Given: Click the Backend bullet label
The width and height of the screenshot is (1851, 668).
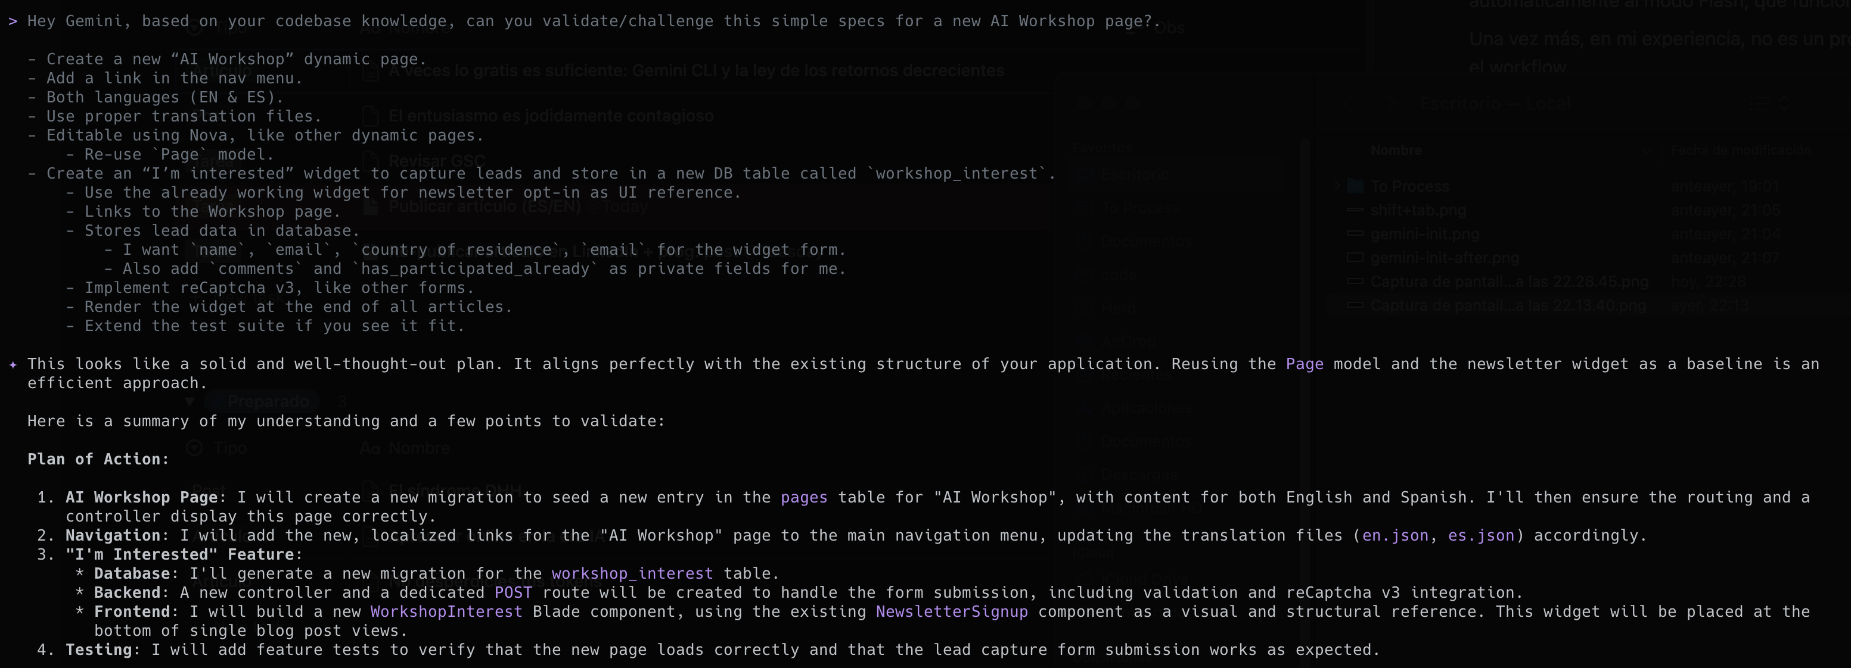Looking at the screenshot, I should click(129, 594).
